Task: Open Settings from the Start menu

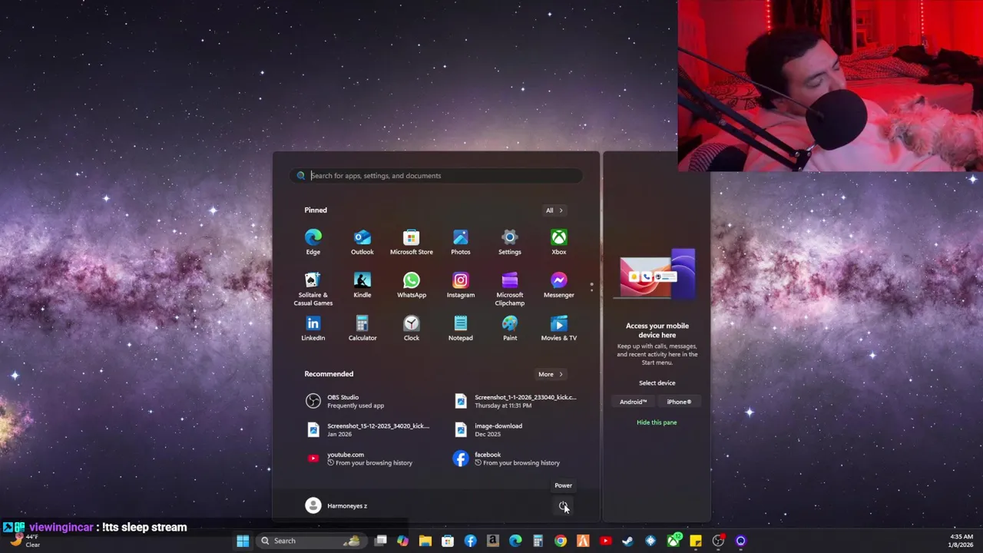Action: point(510,242)
